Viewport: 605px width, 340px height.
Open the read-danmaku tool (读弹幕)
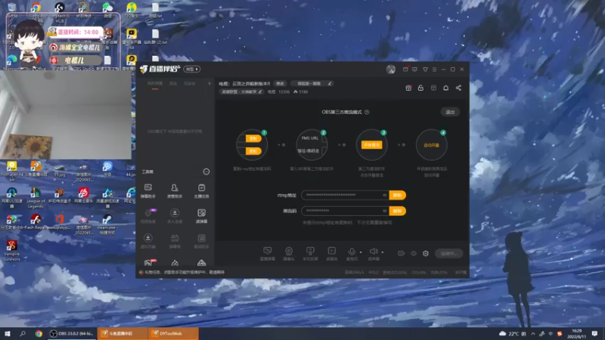point(201,216)
